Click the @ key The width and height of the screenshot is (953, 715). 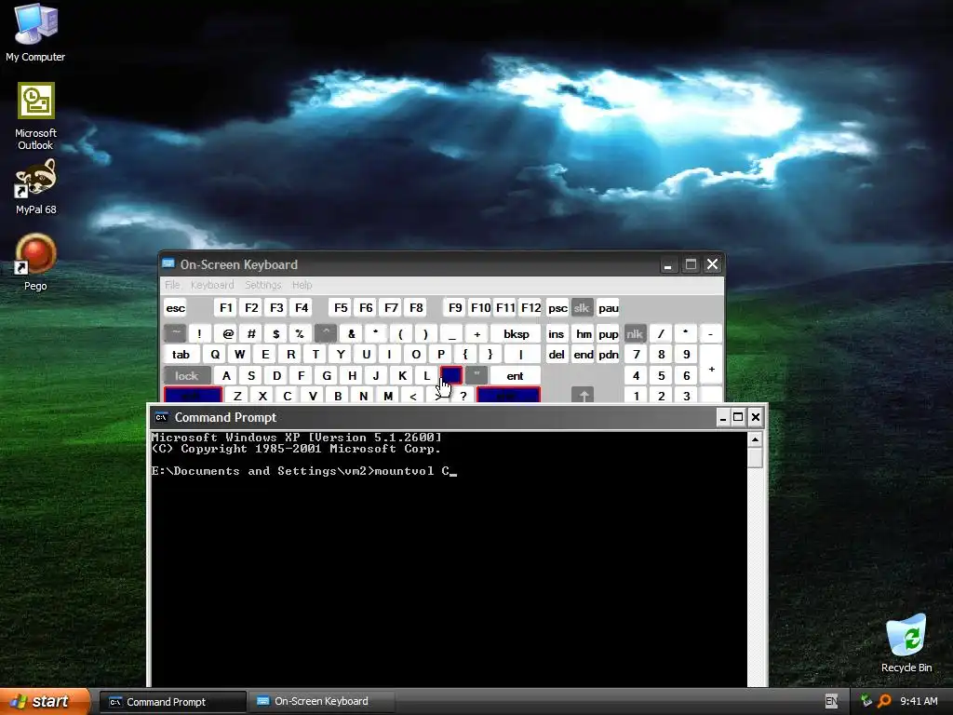point(228,334)
